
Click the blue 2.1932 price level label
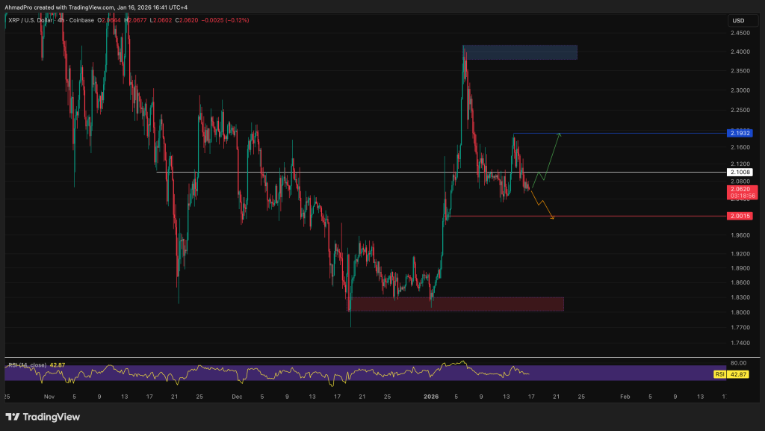[740, 133]
